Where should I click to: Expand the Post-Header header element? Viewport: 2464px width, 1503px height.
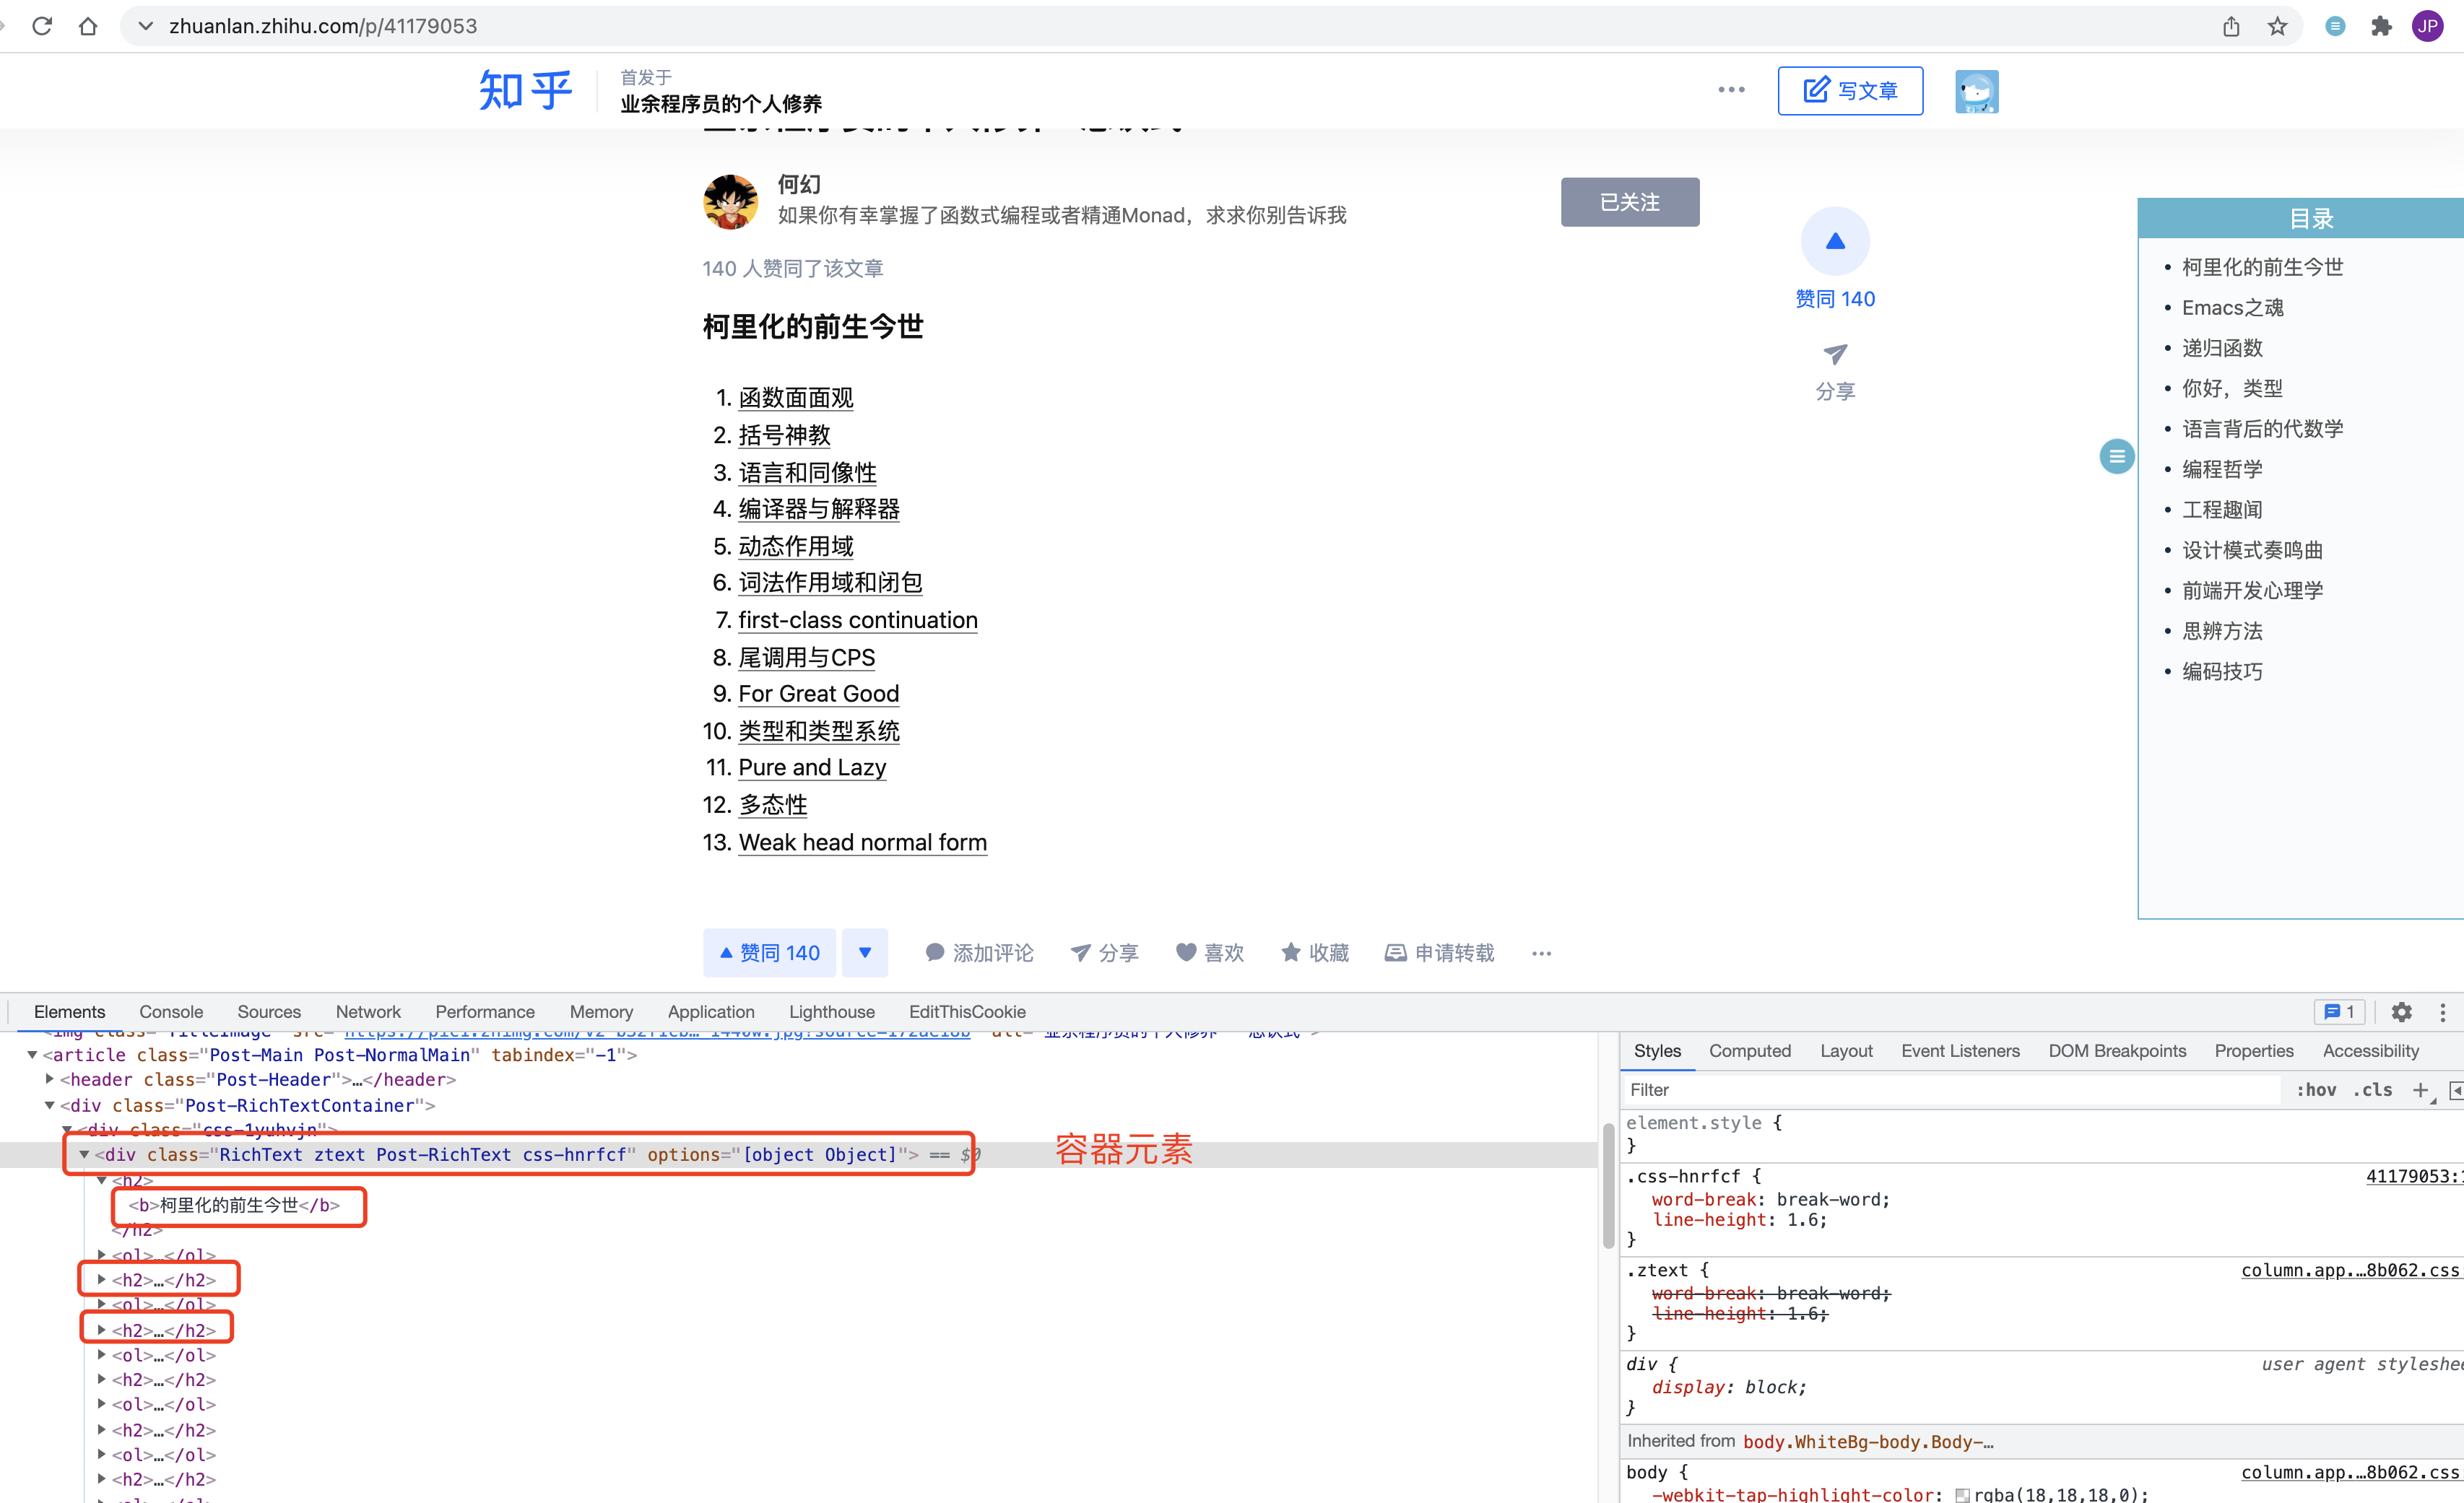48,1079
